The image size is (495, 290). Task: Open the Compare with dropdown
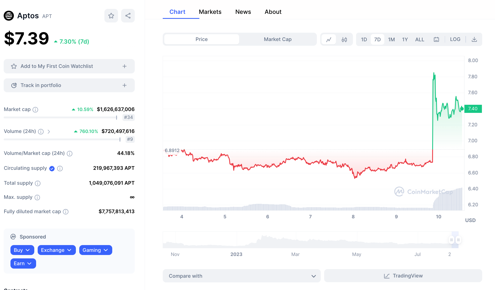[241, 276]
